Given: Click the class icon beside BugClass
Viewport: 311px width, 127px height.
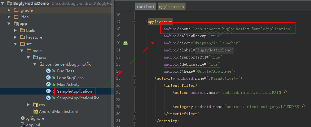Looking at the screenshot, I should pyautogui.click(x=48, y=71).
